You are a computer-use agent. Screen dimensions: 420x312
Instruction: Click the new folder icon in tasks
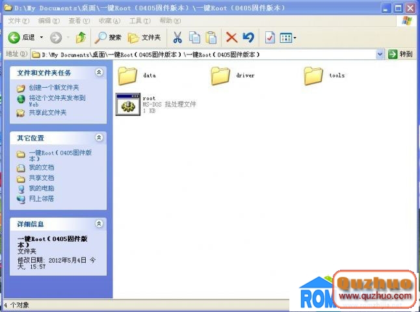coord(21,88)
